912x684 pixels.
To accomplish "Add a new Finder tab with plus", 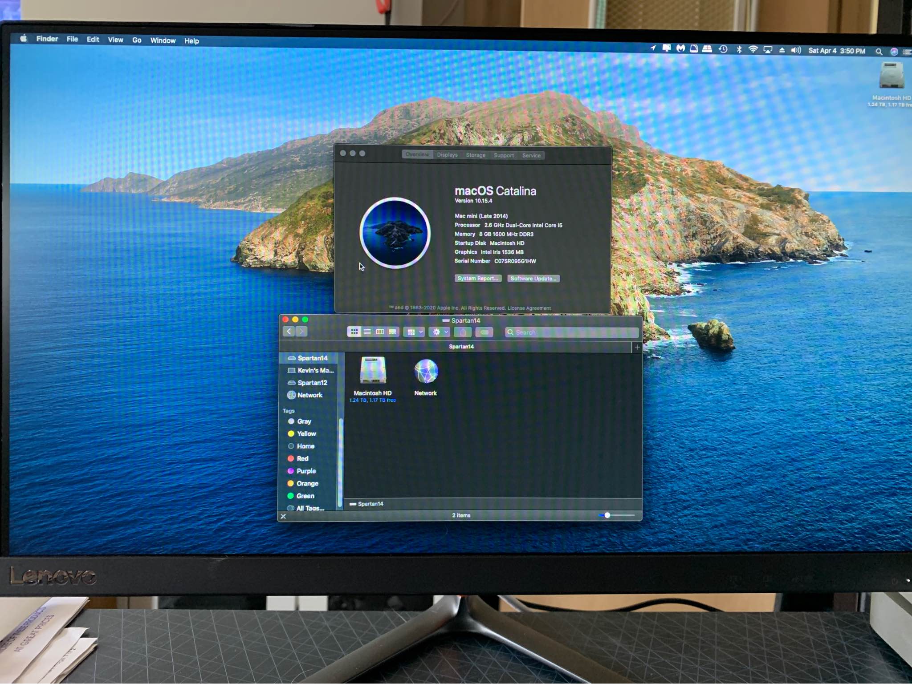I will [637, 347].
